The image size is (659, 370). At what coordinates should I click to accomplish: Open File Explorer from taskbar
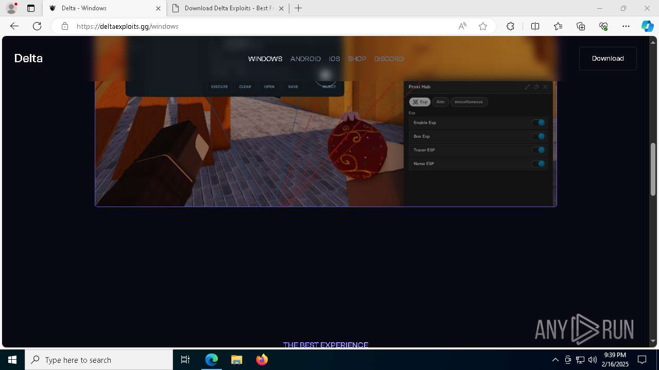[236, 360]
